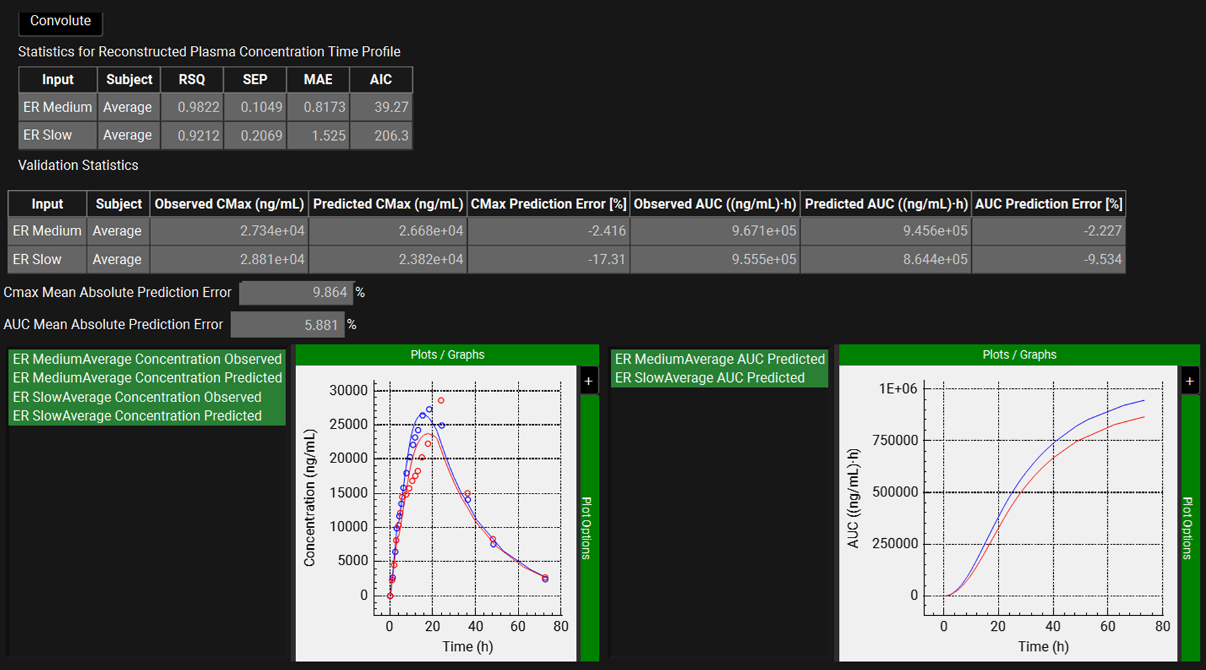This screenshot has height=670, width=1206.
Task: Click Cmax Mean Absolute Prediction Error field
Action: click(296, 293)
